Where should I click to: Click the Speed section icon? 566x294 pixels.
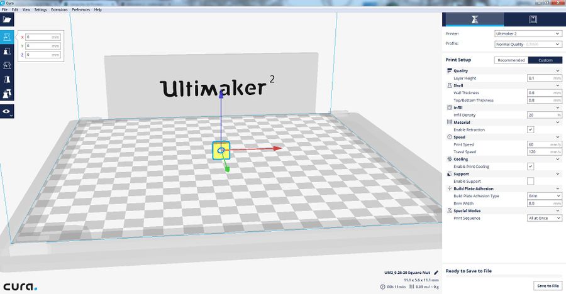pos(450,137)
